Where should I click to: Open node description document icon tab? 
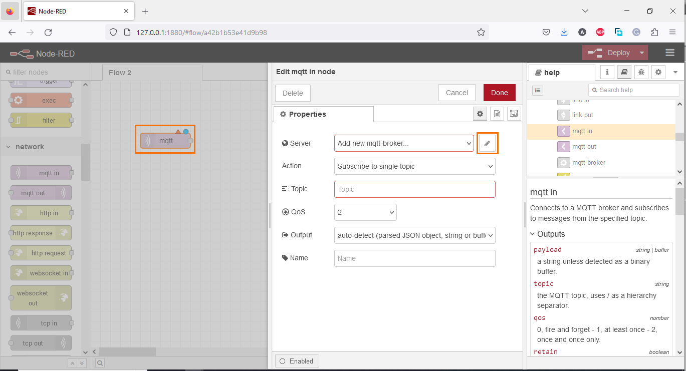tap(497, 114)
